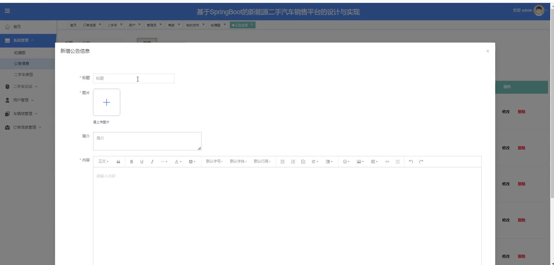Viewport: 554px width, 265px height.
Task: Click the admin avatar picture
Action: point(539,11)
